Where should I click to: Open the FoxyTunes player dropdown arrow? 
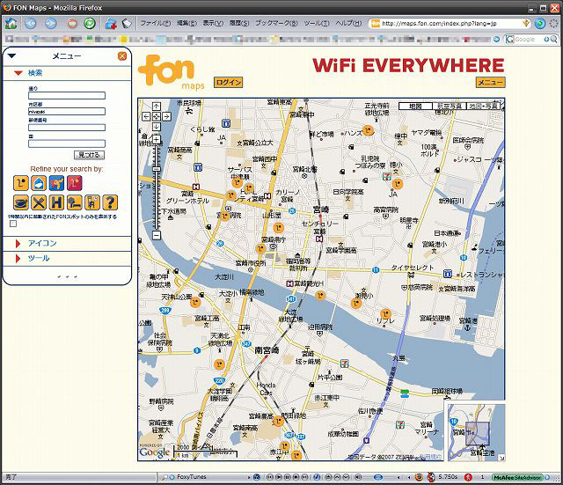click(x=249, y=477)
